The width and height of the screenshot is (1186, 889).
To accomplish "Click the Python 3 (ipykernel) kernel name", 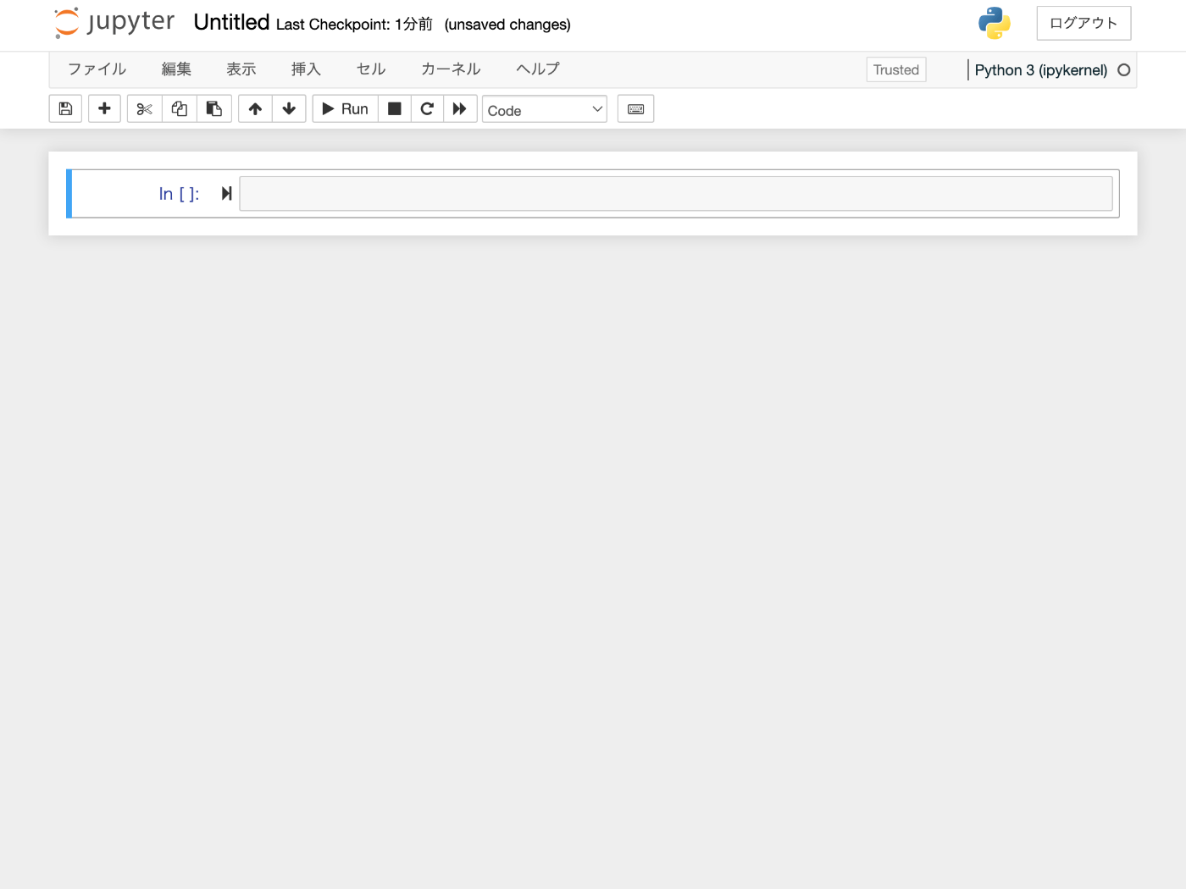I will 1040,70.
